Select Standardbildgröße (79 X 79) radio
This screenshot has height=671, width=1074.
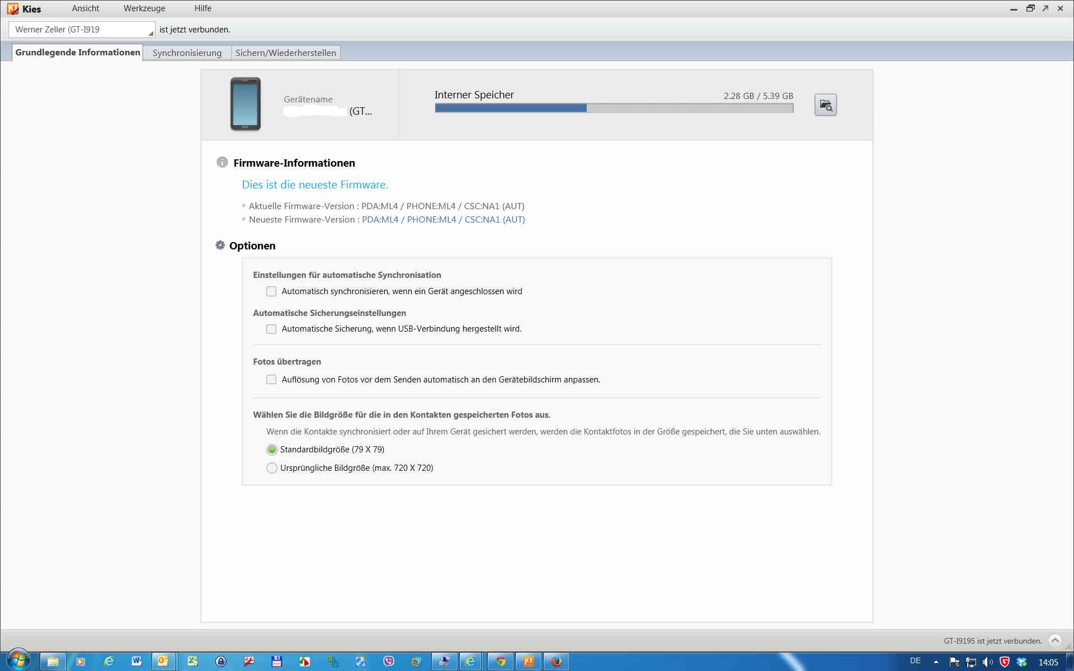click(x=272, y=450)
